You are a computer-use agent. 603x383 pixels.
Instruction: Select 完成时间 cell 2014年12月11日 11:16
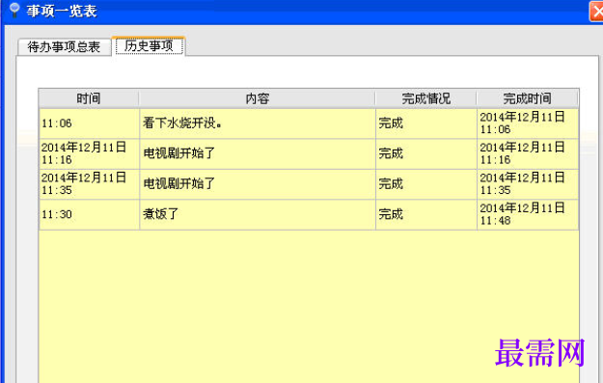[x=528, y=153]
